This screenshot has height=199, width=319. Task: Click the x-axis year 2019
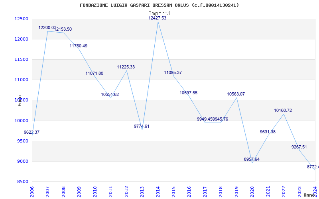(x=236, y=192)
